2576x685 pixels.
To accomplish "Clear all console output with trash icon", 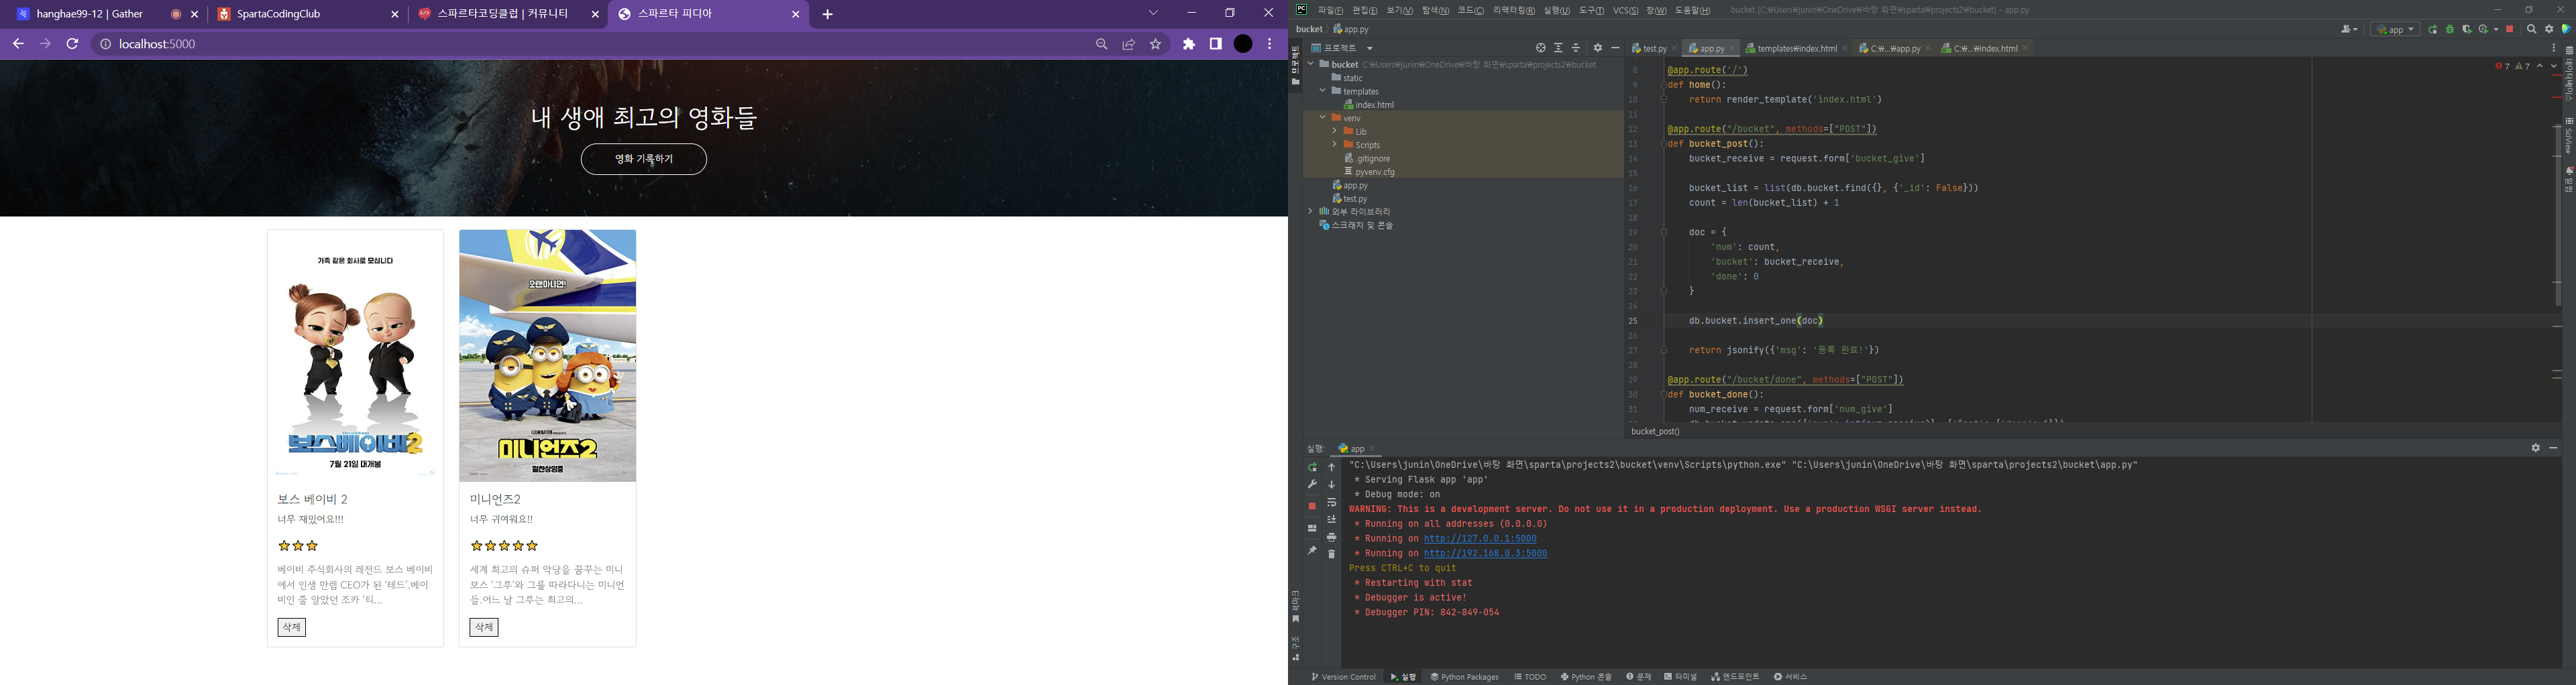I will pyautogui.click(x=1332, y=554).
